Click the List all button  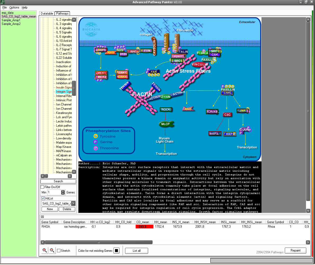pyautogui.click(x=136, y=251)
